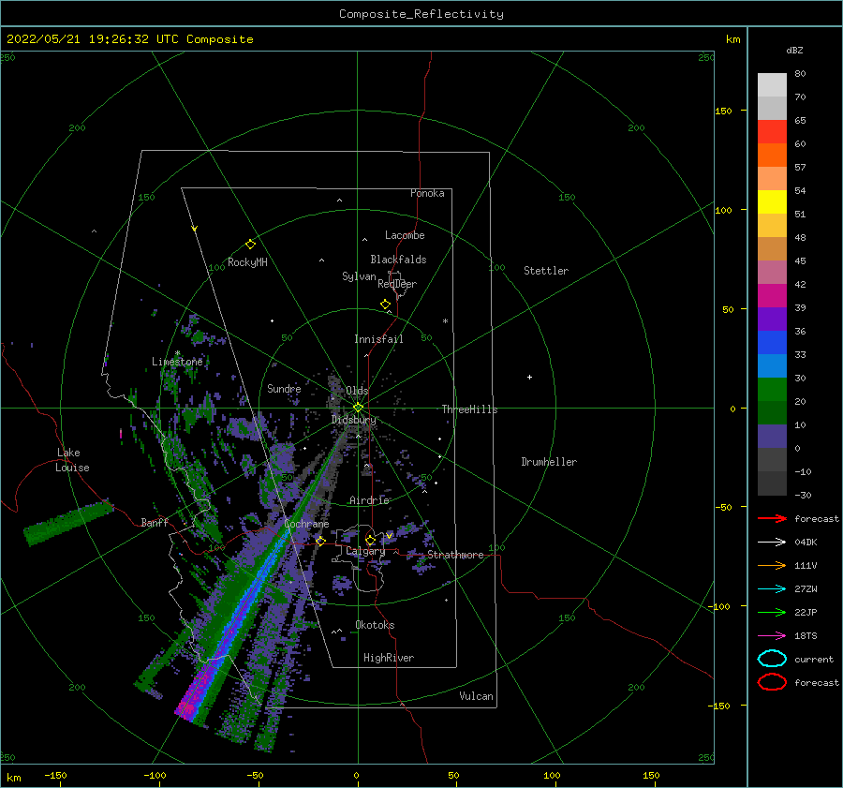Click the ThreeHills label
The image size is (843, 788).
469,409
